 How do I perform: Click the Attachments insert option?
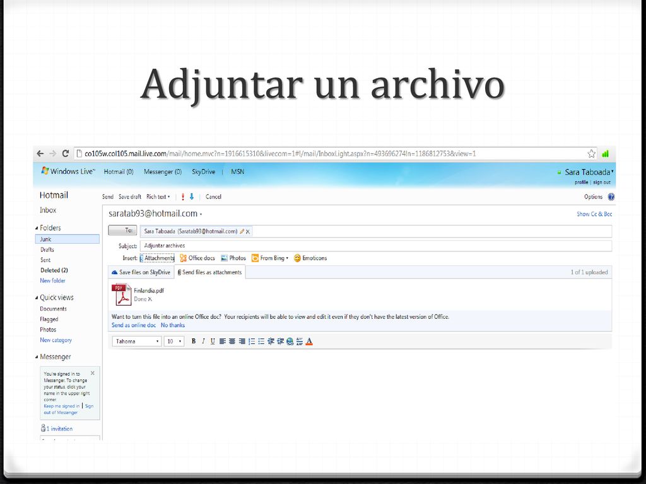(x=157, y=258)
